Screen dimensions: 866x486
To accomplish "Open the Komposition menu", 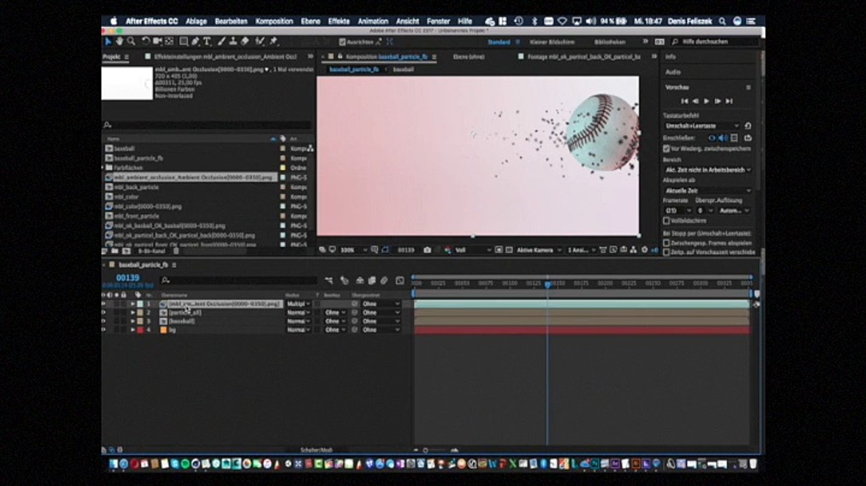I will [x=274, y=22].
